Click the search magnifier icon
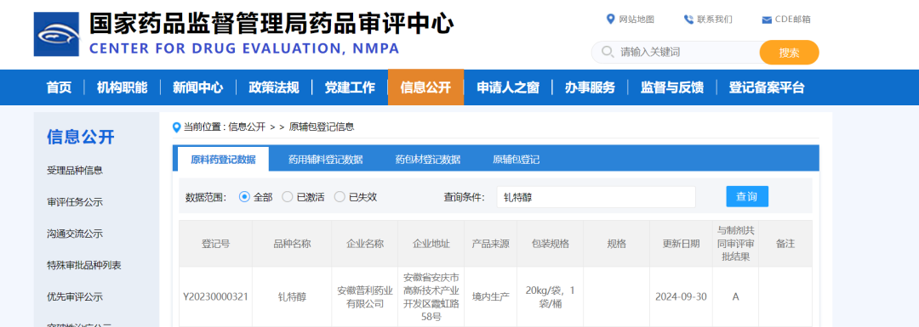 (x=608, y=52)
